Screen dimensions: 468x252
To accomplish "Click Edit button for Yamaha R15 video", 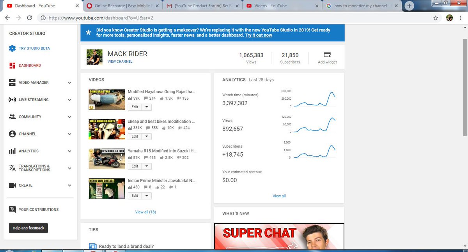I will [x=135, y=166].
